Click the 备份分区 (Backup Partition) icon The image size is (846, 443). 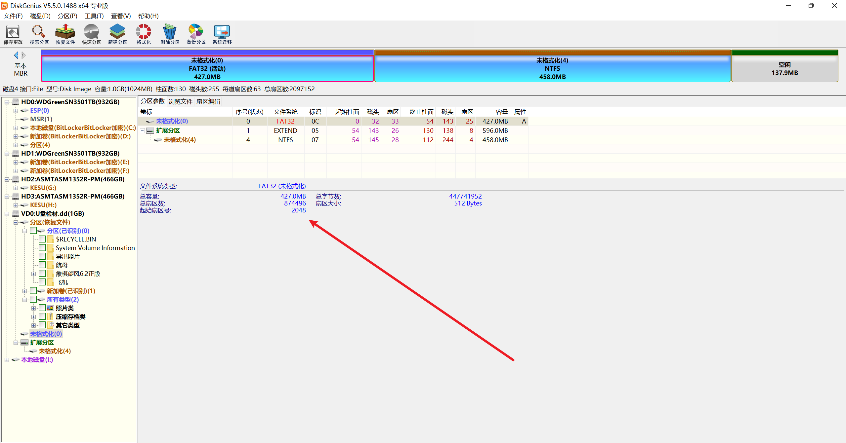tap(196, 32)
